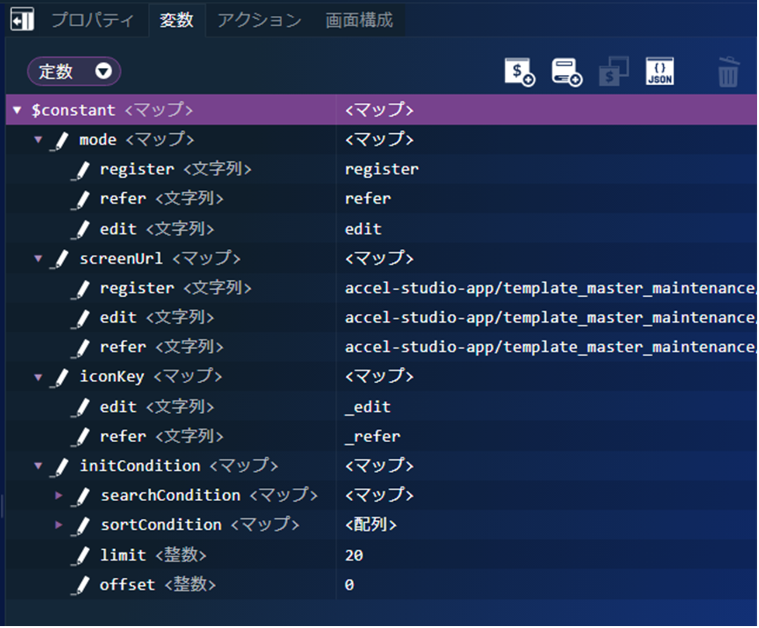
Task: Click the collapse panel icon at top-left
Action: 22,20
